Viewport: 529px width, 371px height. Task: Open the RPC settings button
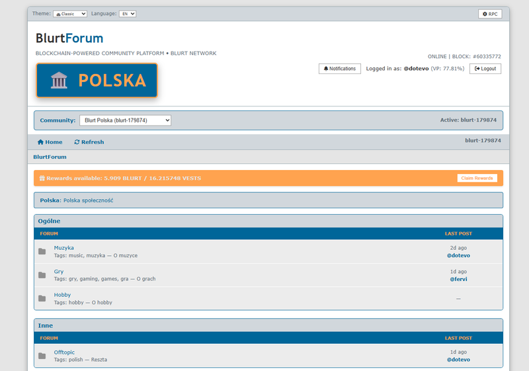pos(490,14)
